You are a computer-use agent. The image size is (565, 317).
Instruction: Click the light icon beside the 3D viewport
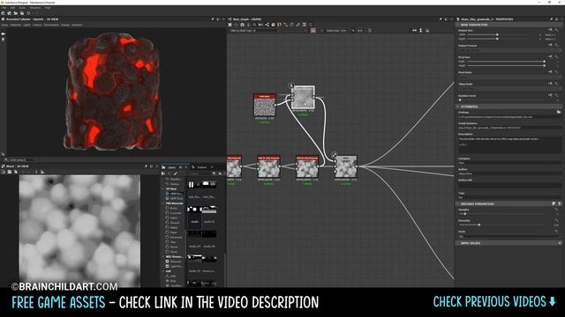coord(3,39)
